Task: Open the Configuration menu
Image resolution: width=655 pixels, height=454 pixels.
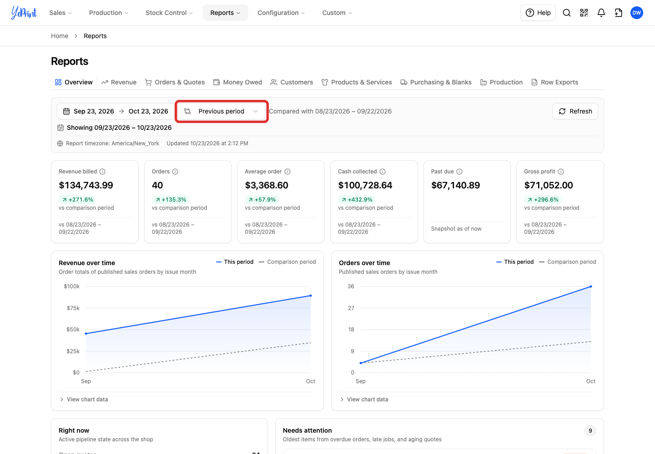Action: point(281,13)
